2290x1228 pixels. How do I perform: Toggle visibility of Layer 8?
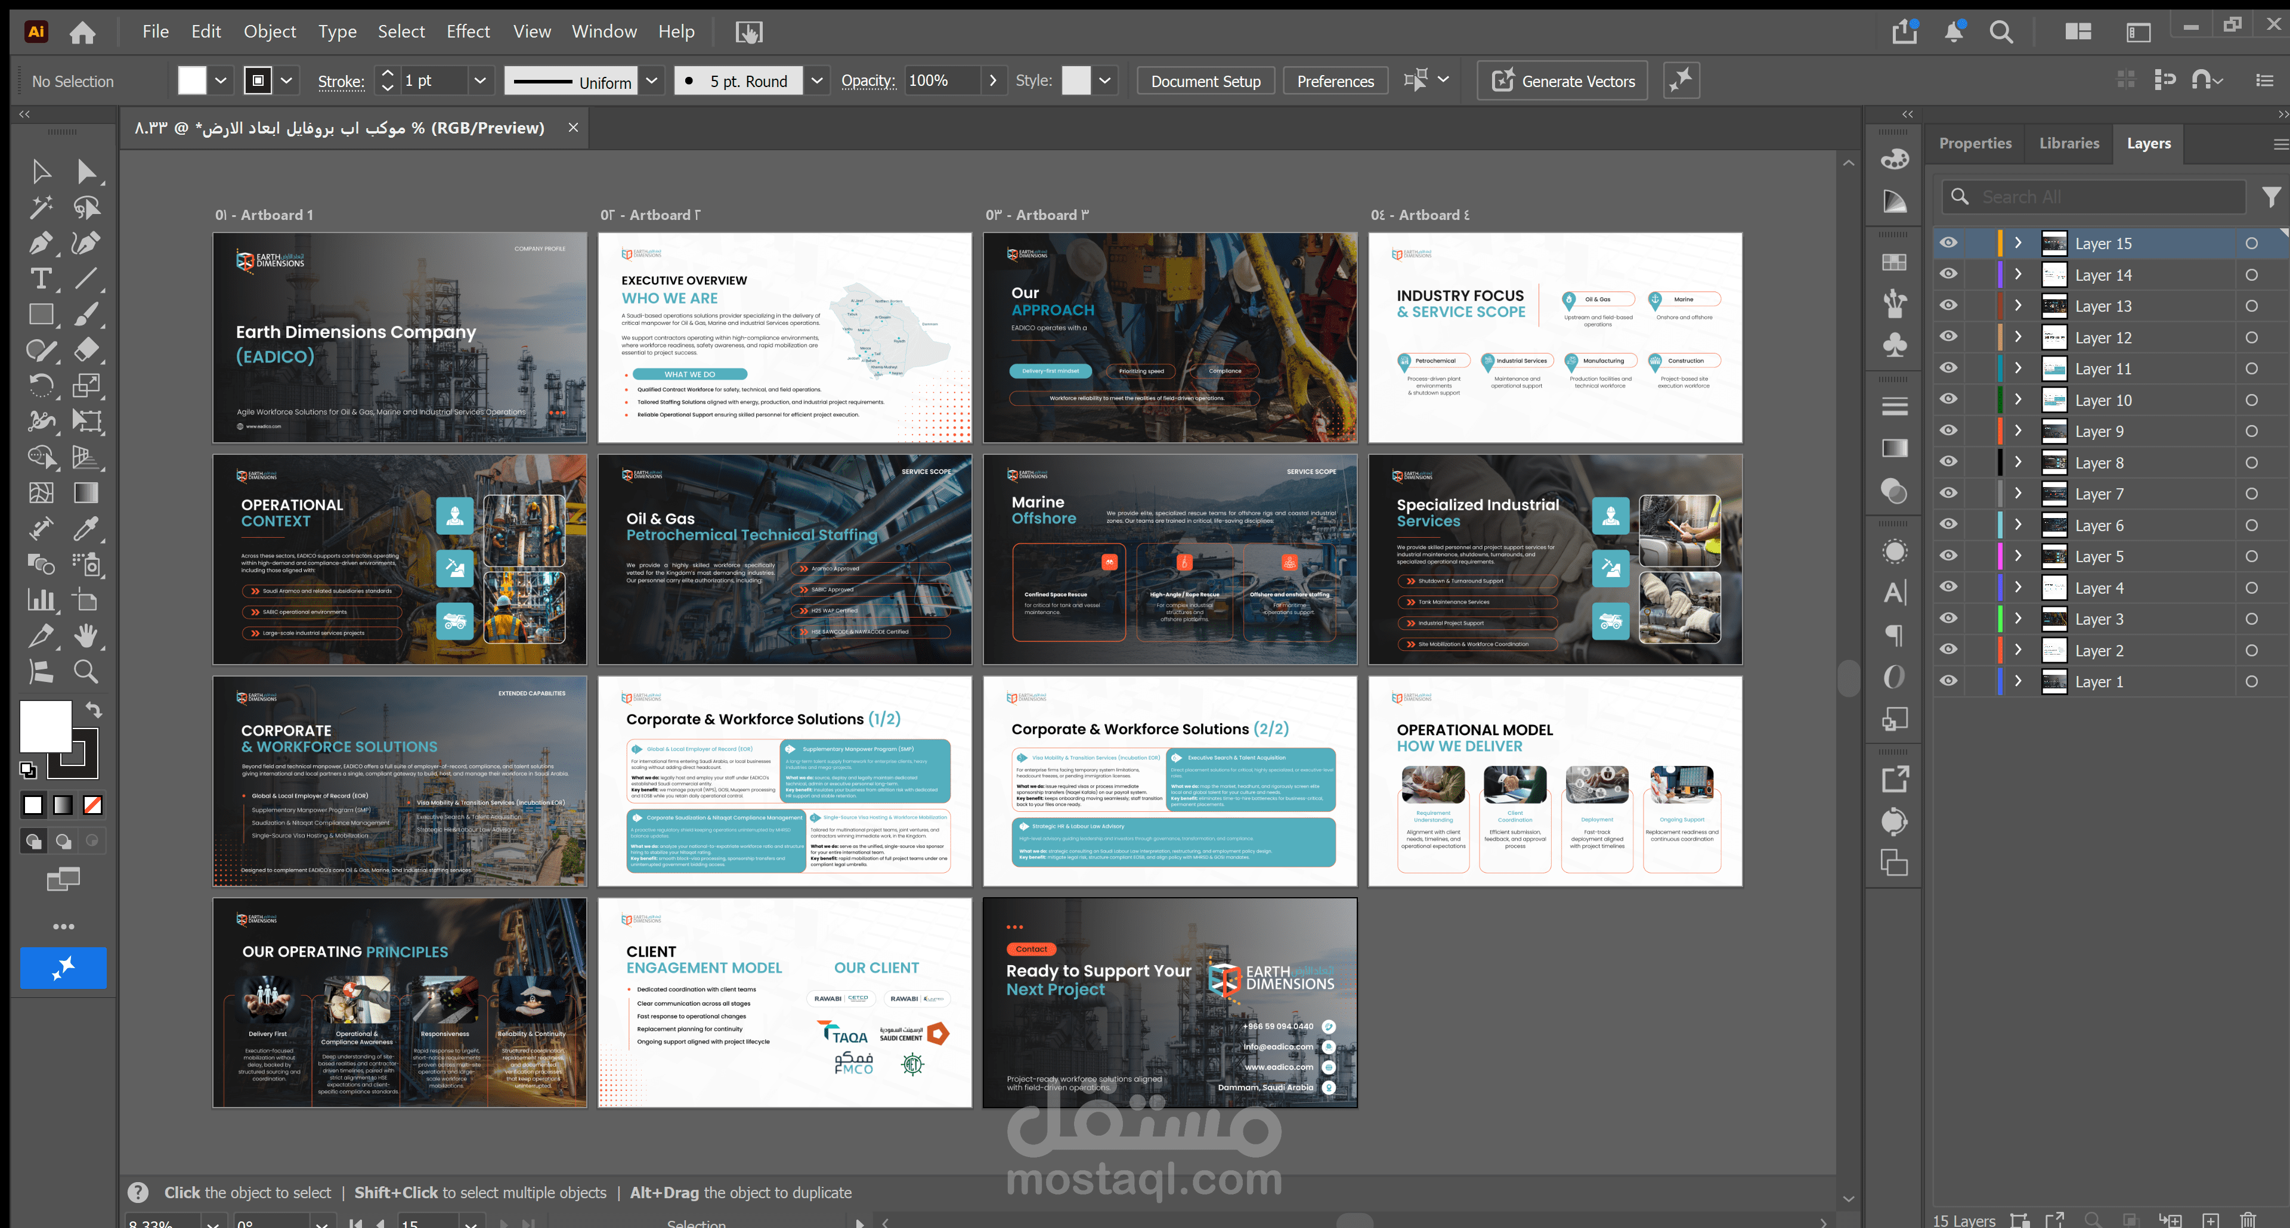[x=1948, y=462]
